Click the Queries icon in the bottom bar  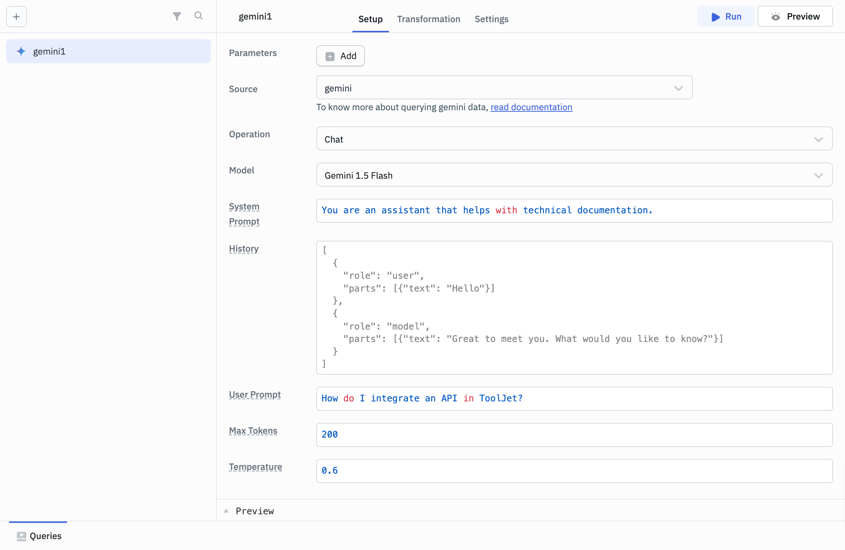(22, 536)
